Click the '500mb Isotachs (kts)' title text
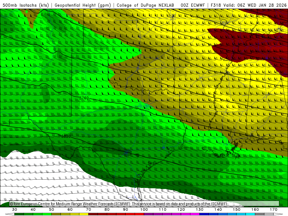 [26, 5]
